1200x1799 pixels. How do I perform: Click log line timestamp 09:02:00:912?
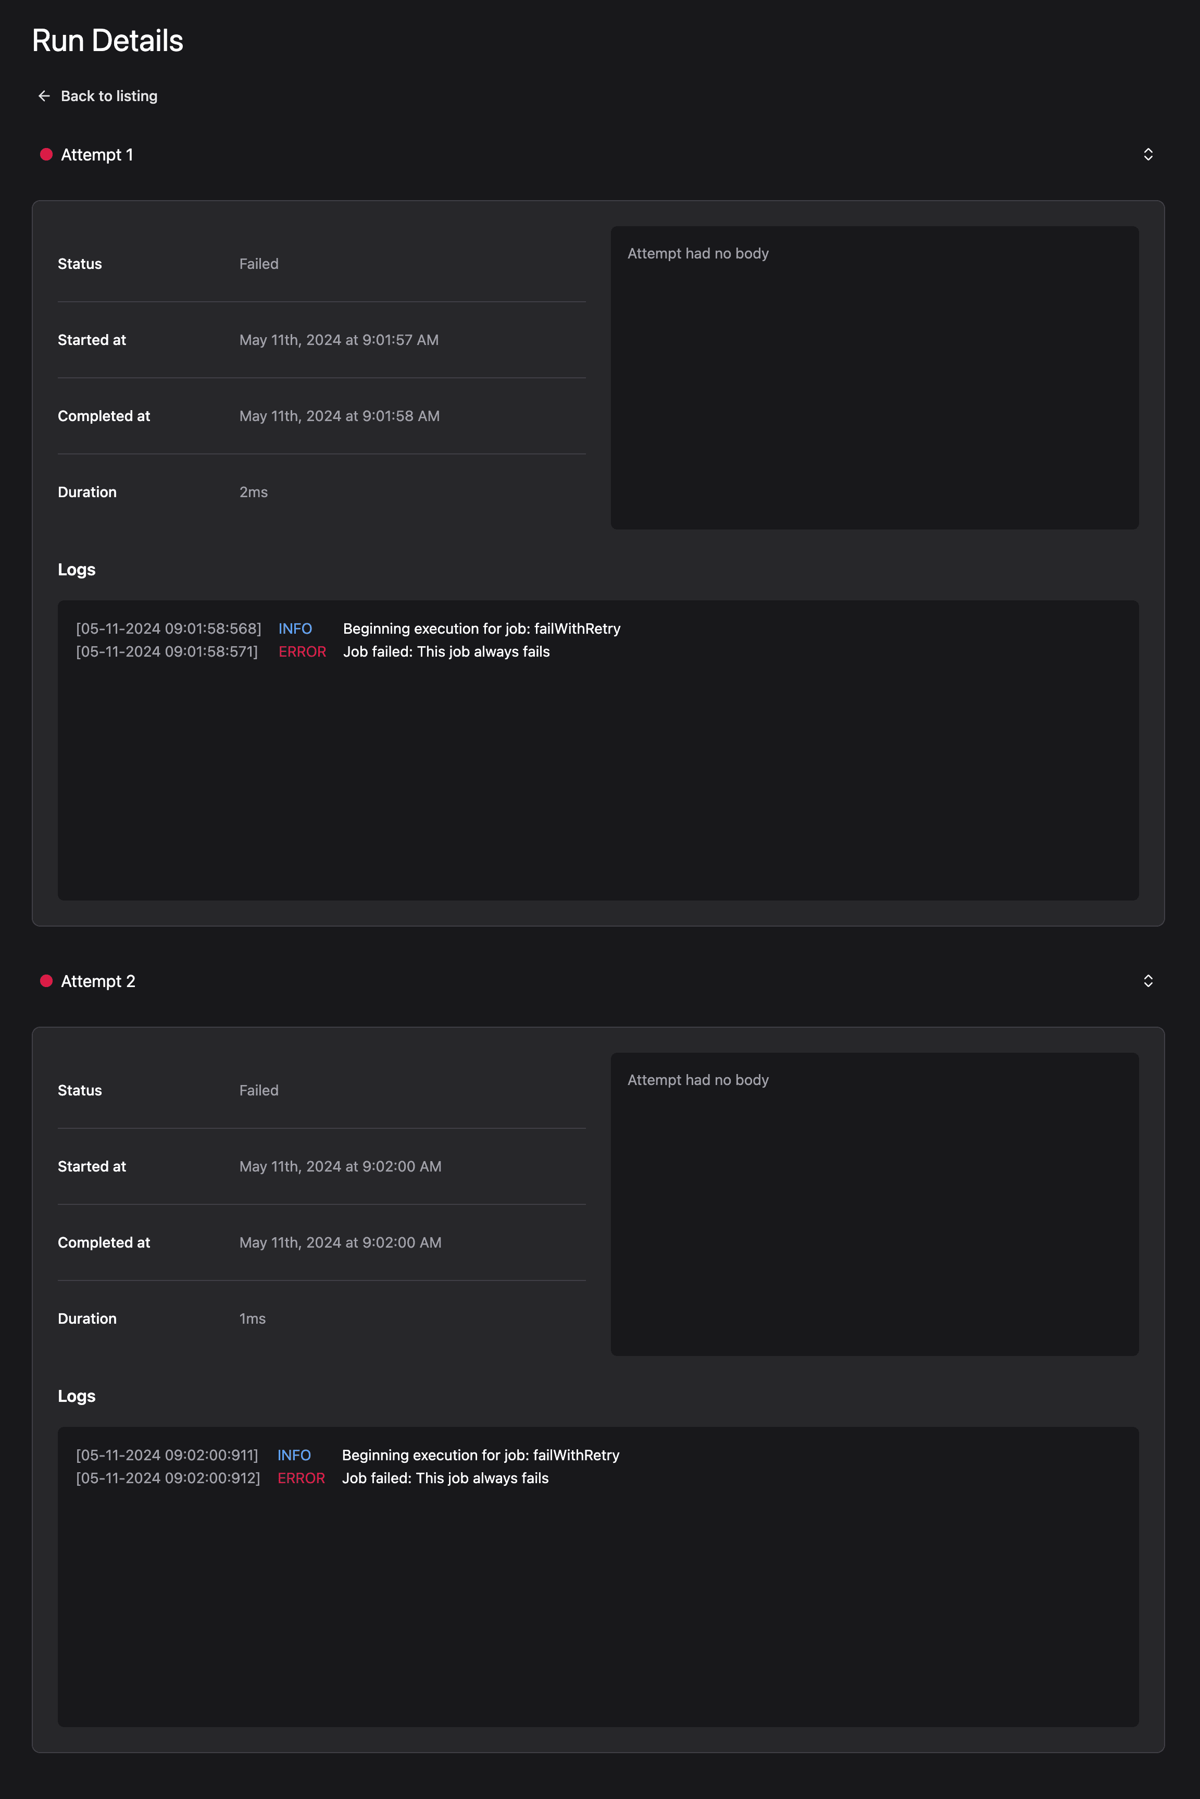coord(168,1478)
